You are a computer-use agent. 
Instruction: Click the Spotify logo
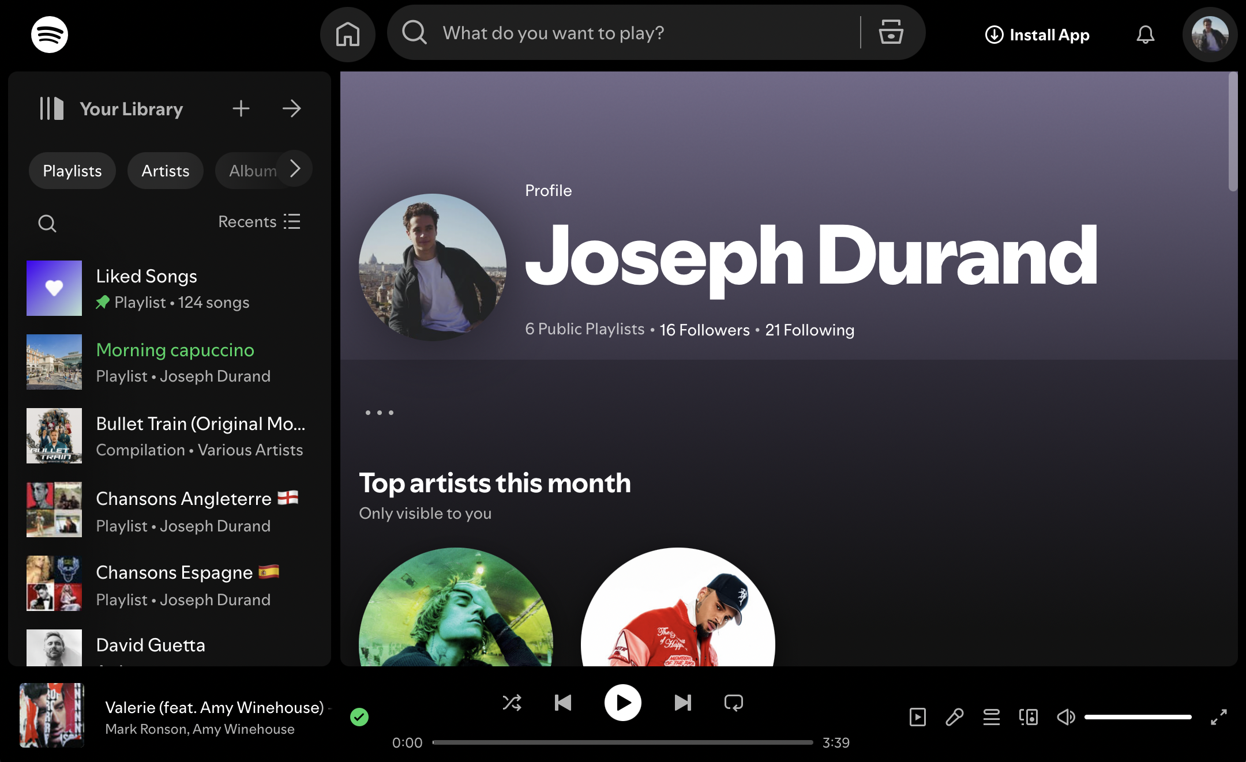(x=50, y=35)
